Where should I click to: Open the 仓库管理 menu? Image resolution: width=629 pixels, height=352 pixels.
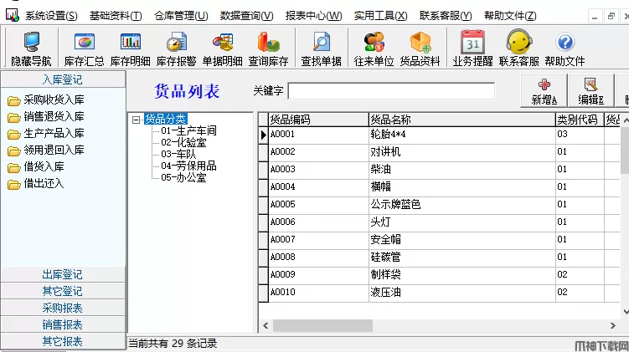[181, 16]
